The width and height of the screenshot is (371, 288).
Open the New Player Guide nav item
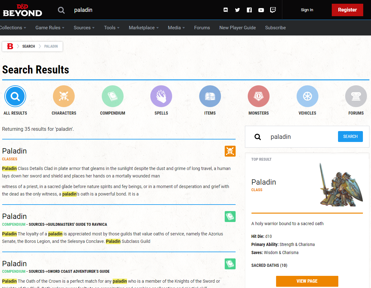(x=237, y=28)
